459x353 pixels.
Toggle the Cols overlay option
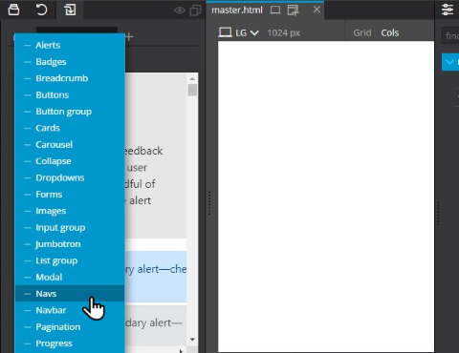click(x=390, y=32)
